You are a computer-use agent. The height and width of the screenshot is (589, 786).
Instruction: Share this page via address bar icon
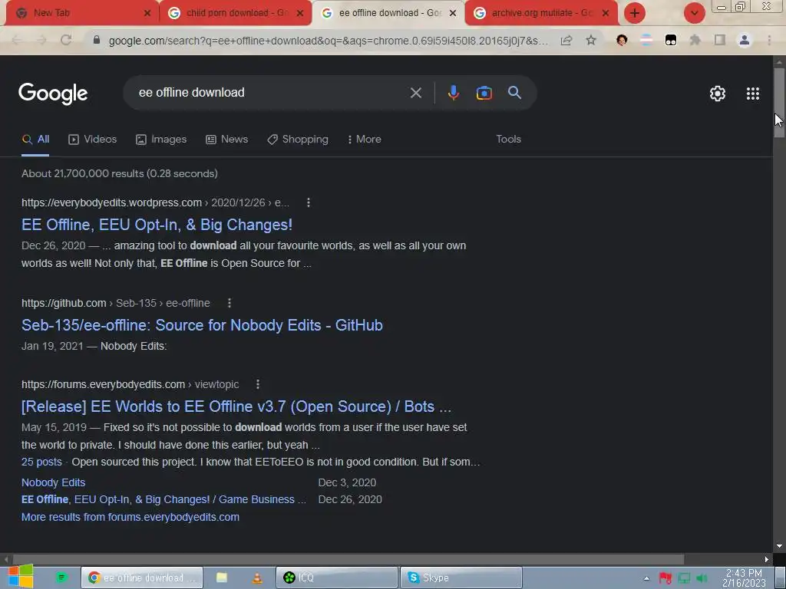coord(566,40)
